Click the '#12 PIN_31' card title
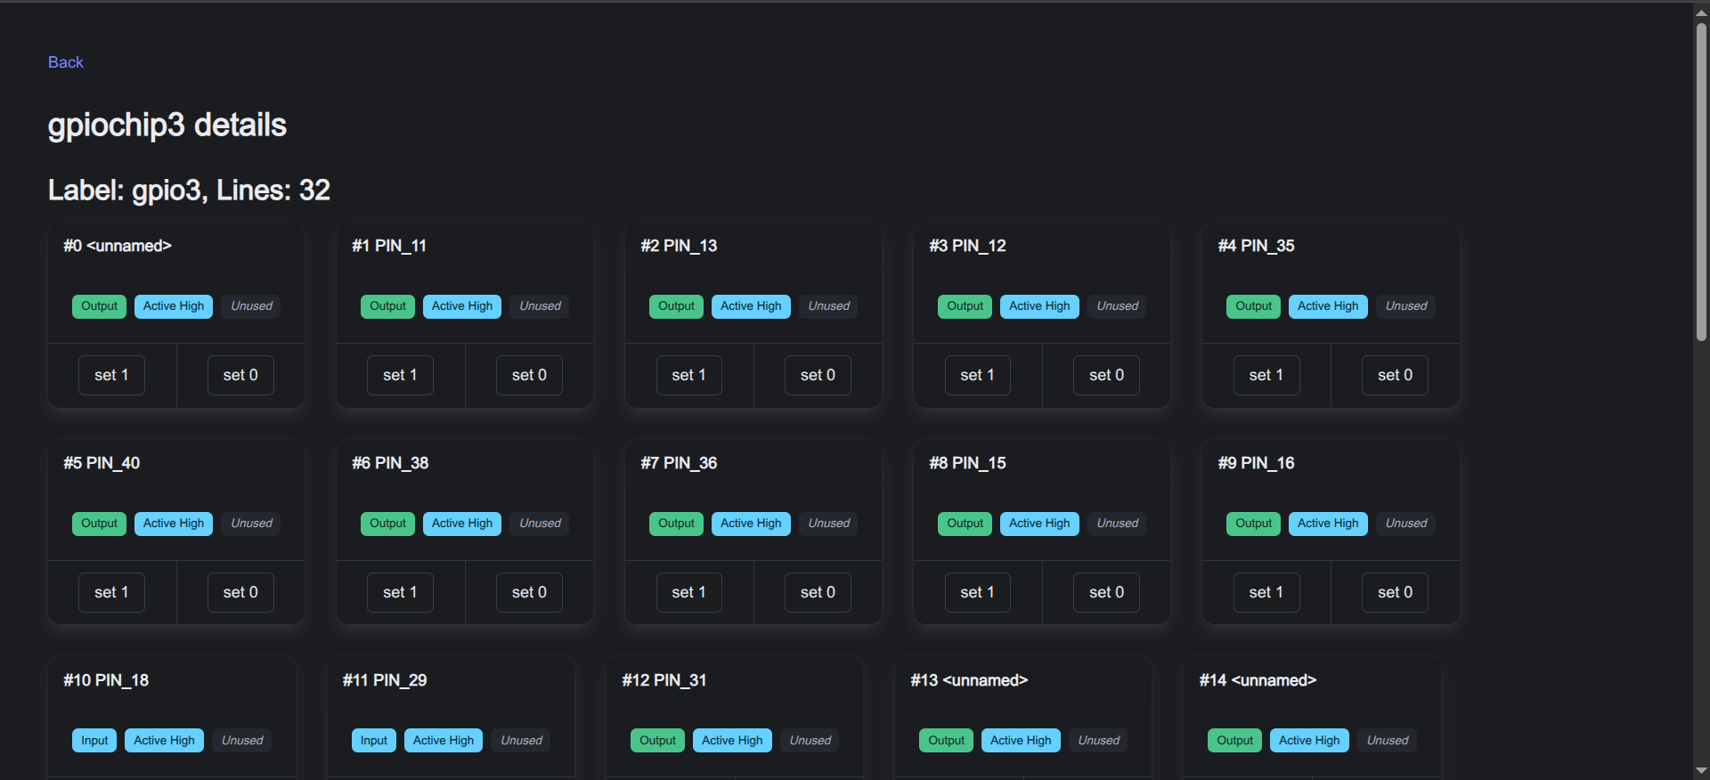The height and width of the screenshot is (780, 1710). [664, 680]
